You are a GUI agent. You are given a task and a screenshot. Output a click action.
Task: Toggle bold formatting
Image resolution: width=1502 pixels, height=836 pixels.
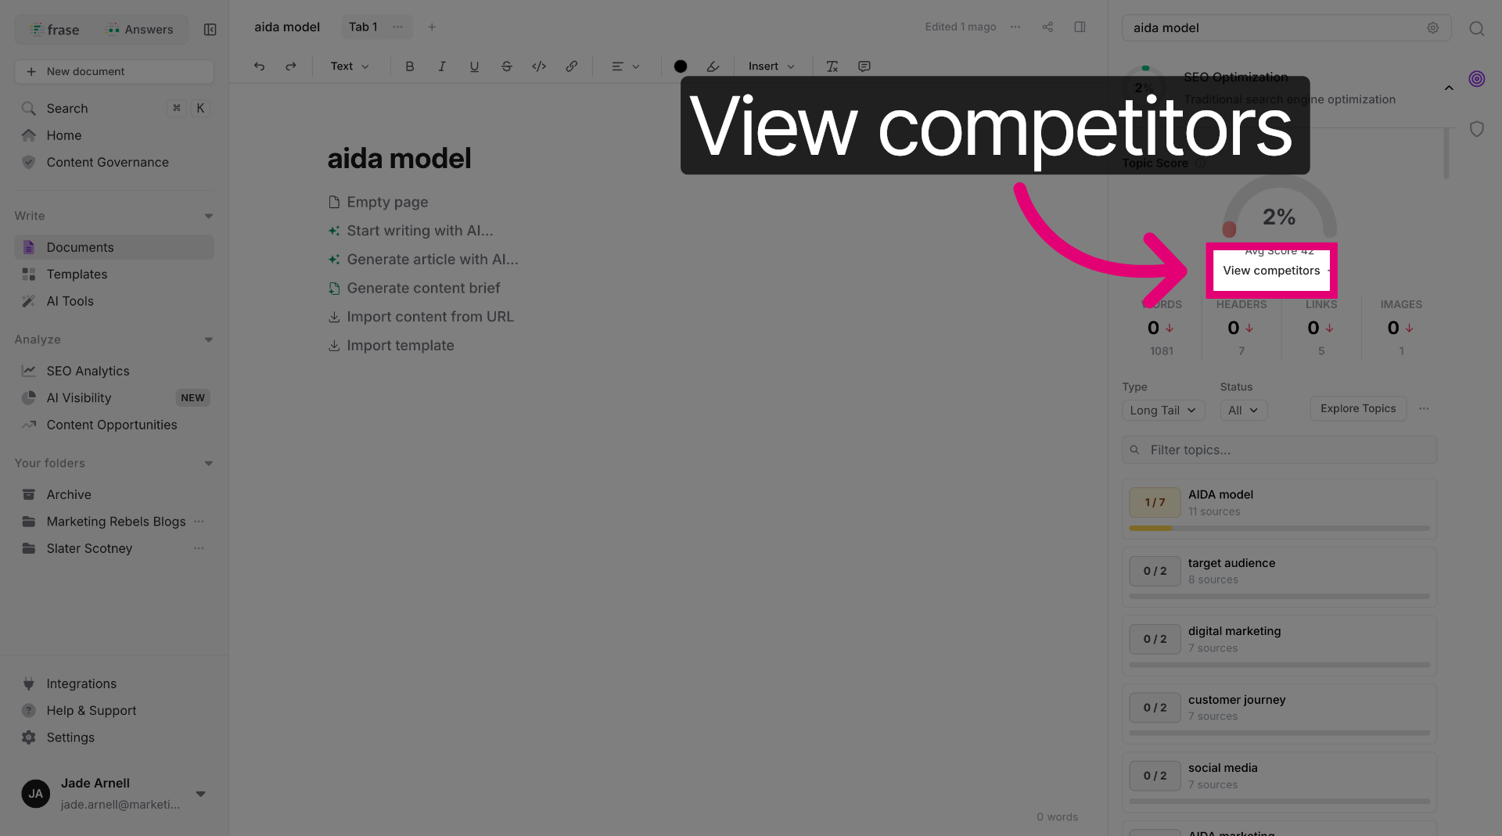click(x=409, y=66)
